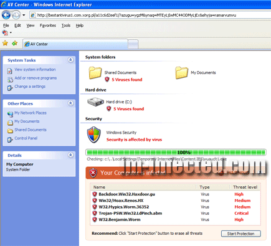Open the PDF toolbar dropdown arrow

[11, 32]
